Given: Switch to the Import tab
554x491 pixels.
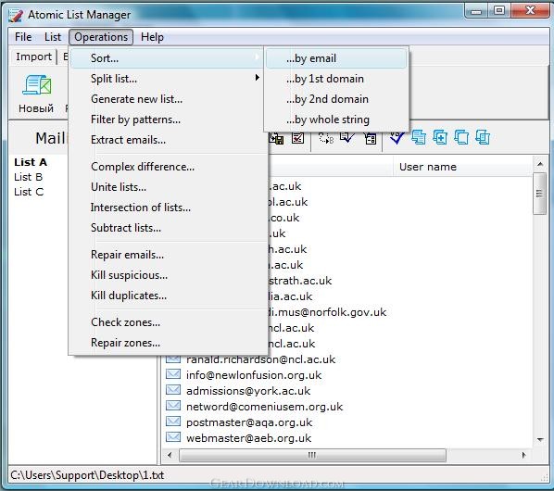Looking at the screenshot, I should pos(34,57).
